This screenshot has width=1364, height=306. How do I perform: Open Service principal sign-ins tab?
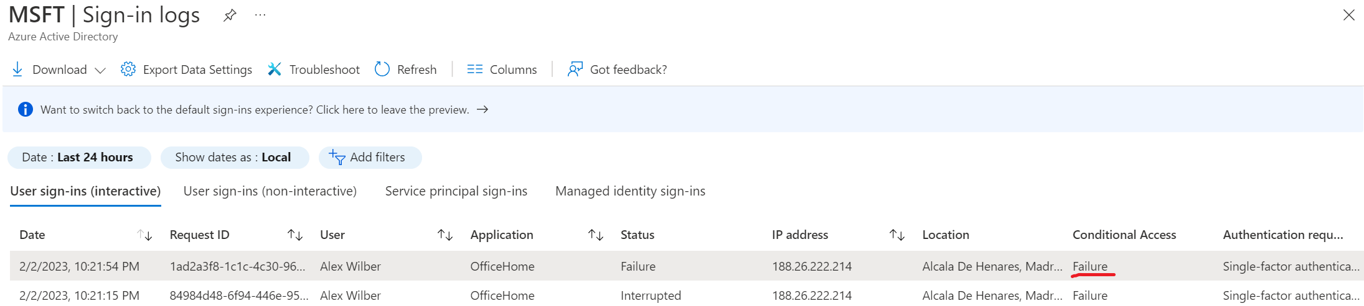(456, 191)
